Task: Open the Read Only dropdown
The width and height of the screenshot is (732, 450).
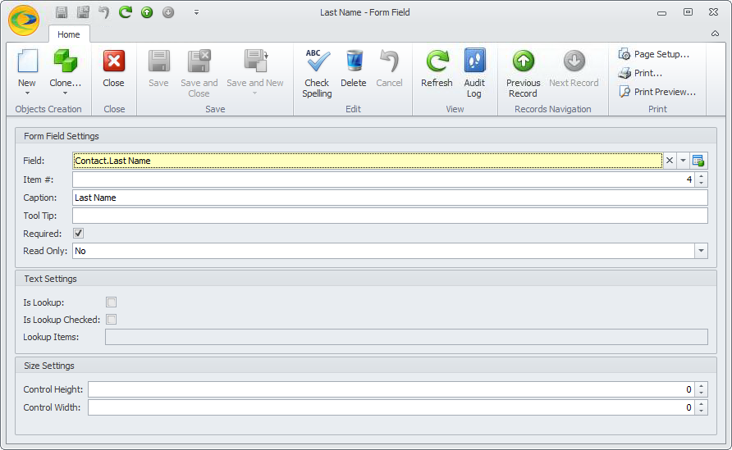Action: [x=701, y=251]
